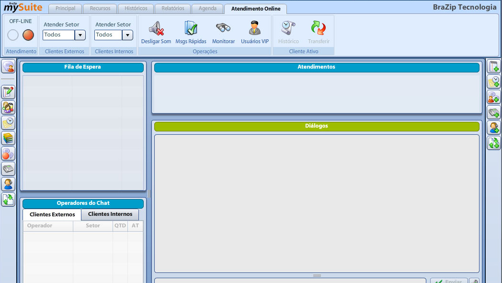This screenshot has height=283, width=502.
Task: Click the Operadores do Chat header
Action: (x=83, y=203)
